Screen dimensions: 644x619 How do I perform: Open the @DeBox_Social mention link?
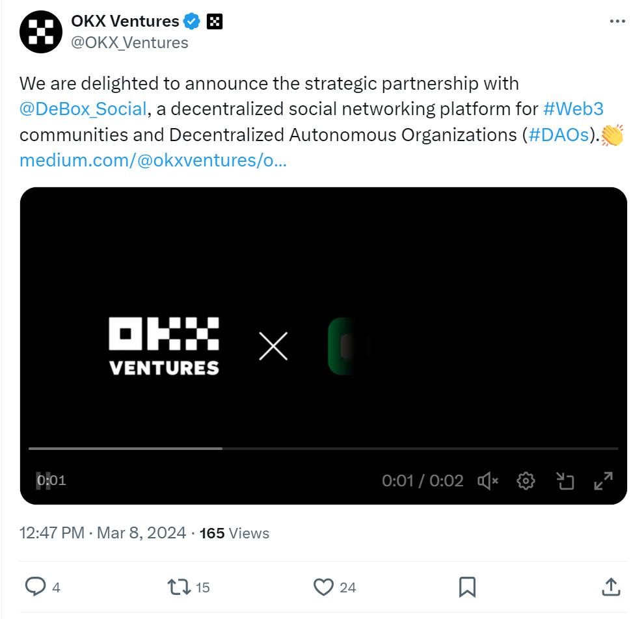[x=83, y=109]
